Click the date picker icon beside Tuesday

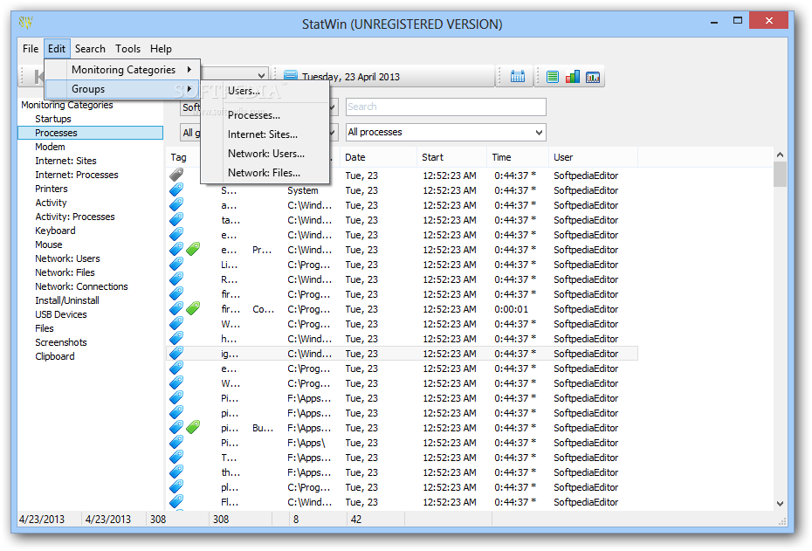pyautogui.click(x=291, y=77)
